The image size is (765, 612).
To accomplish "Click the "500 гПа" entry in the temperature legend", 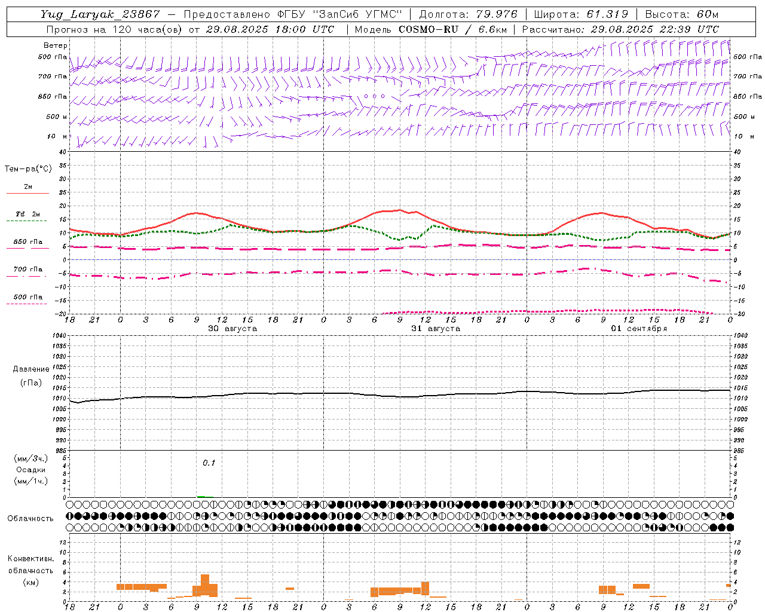I will point(28,297).
